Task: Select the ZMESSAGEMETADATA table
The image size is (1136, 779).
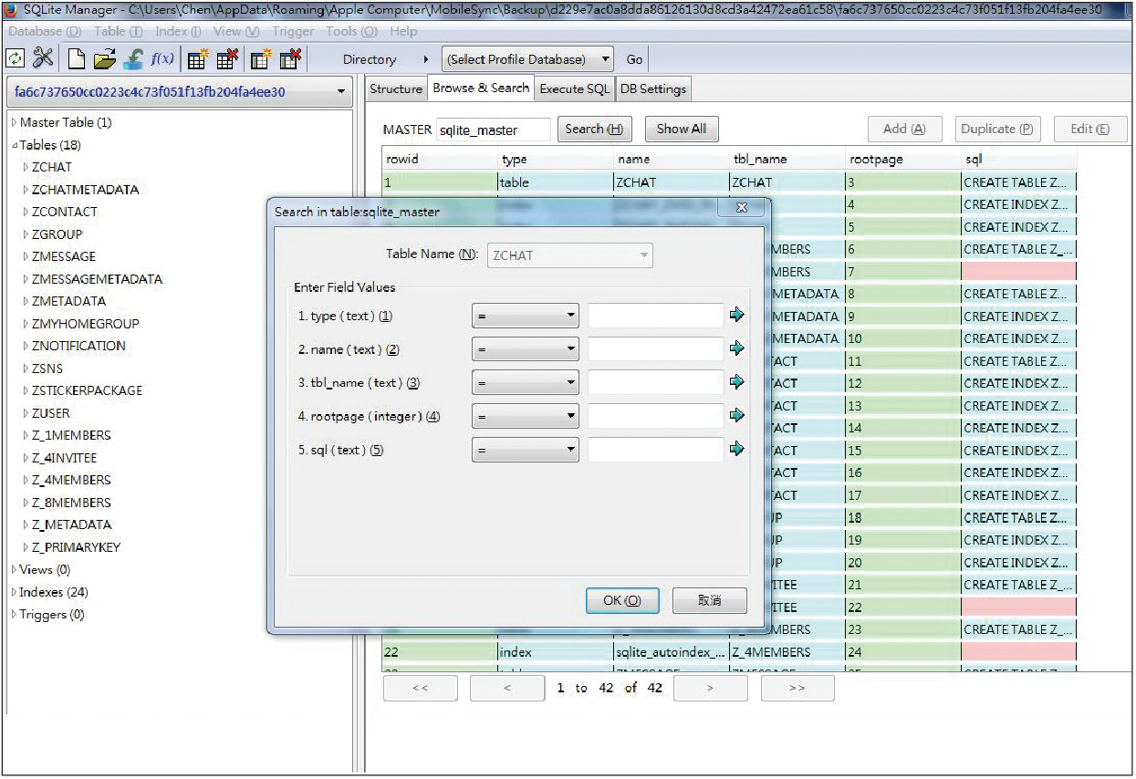Action: coord(97,279)
